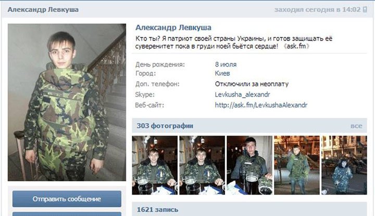The image size is (375, 216).
Task: Open the night street photo with green jacket
Action: pos(297,165)
